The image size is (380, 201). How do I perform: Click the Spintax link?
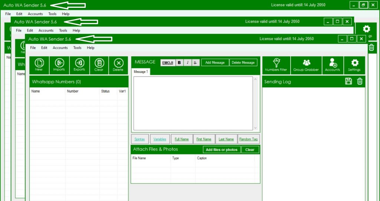[x=140, y=139]
